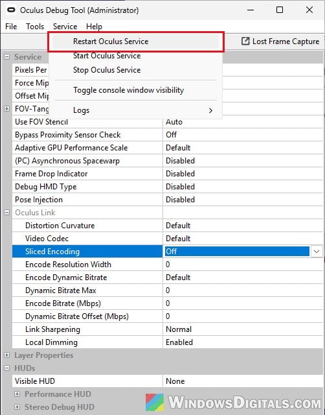This screenshot has width=325, height=415.
Task: Edit Encode Resolution Width value field
Action: (x=243, y=265)
